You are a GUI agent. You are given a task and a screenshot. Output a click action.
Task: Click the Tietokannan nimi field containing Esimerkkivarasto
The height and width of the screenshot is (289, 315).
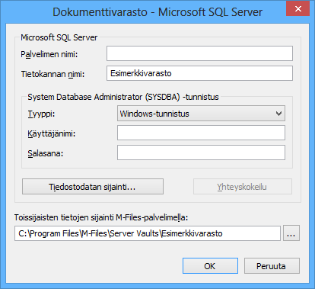pos(199,73)
